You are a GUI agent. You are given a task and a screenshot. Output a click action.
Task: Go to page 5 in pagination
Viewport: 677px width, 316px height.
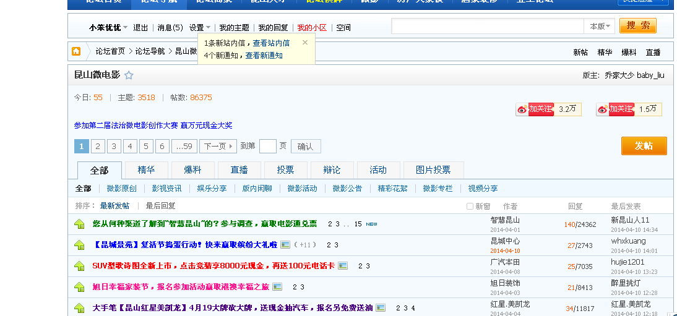coord(146,147)
